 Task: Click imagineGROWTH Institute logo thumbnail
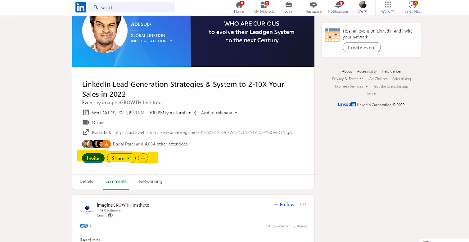[87, 209]
